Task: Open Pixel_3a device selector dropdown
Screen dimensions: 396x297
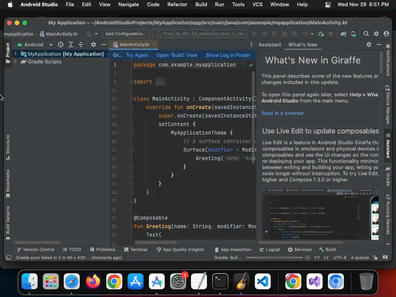Action: [x=200, y=34]
